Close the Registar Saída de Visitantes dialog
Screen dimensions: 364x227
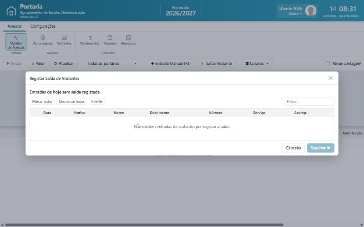[x=330, y=78]
